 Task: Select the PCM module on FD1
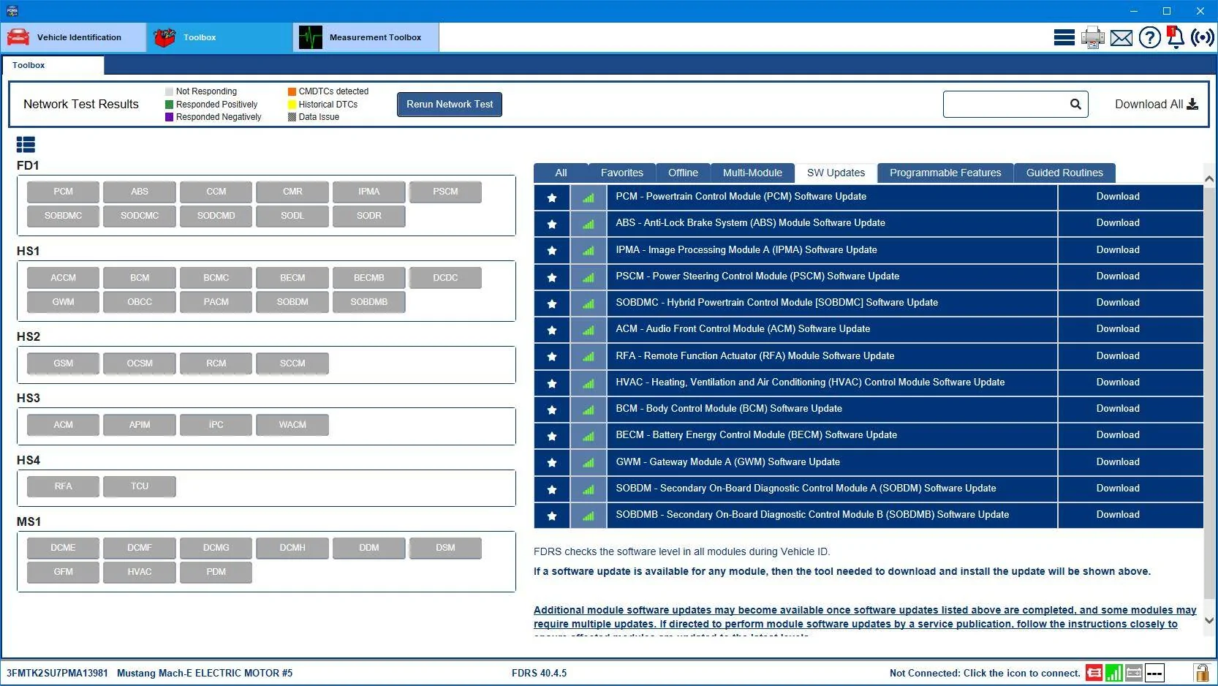pyautogui.click(x=63, y=192)
